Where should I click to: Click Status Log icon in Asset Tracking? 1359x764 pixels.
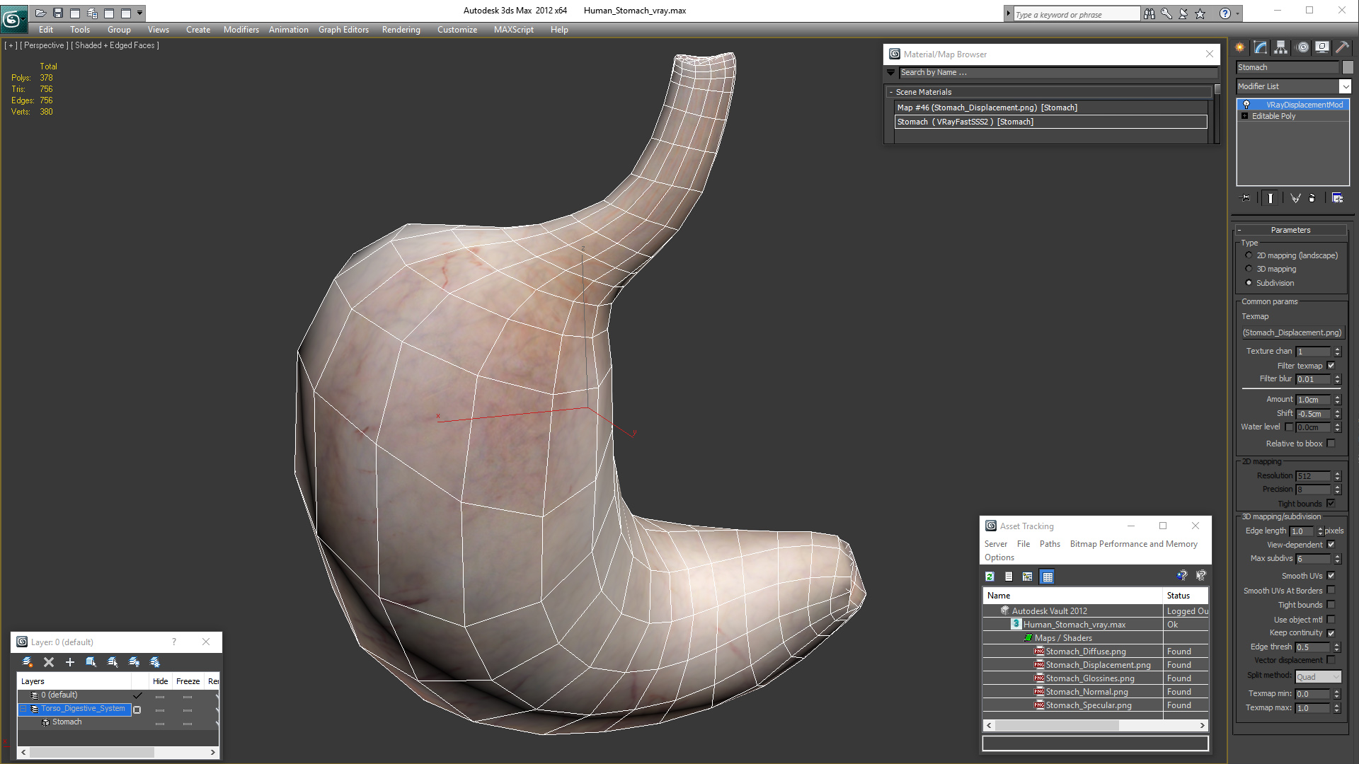(1009, 577)
